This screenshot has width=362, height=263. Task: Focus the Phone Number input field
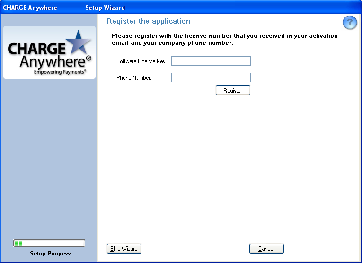211,77
